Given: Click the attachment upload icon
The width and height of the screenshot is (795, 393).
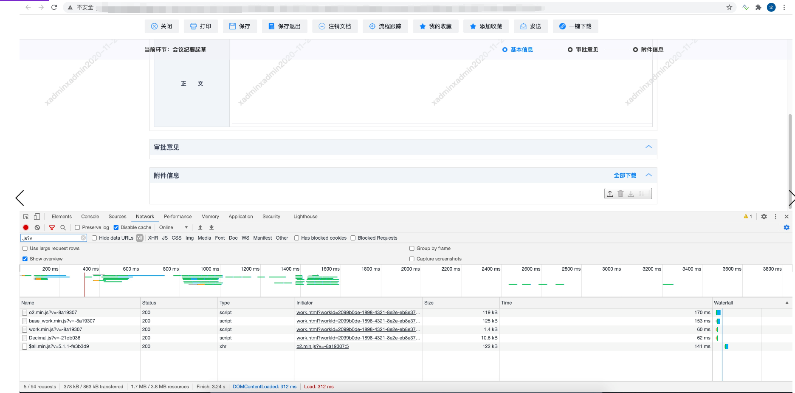Looking at the screenshot, I should pyautogui.click(x=610, y=194).
